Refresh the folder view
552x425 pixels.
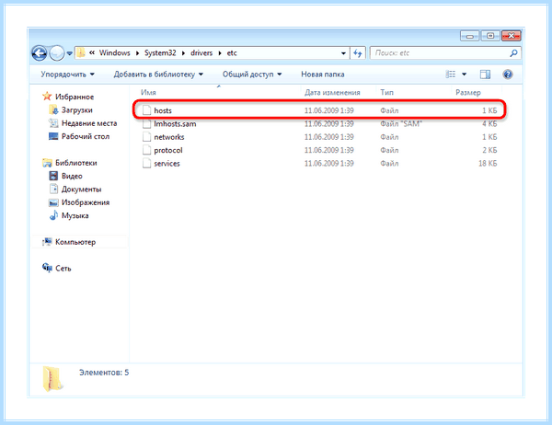[x=358, y=53]
